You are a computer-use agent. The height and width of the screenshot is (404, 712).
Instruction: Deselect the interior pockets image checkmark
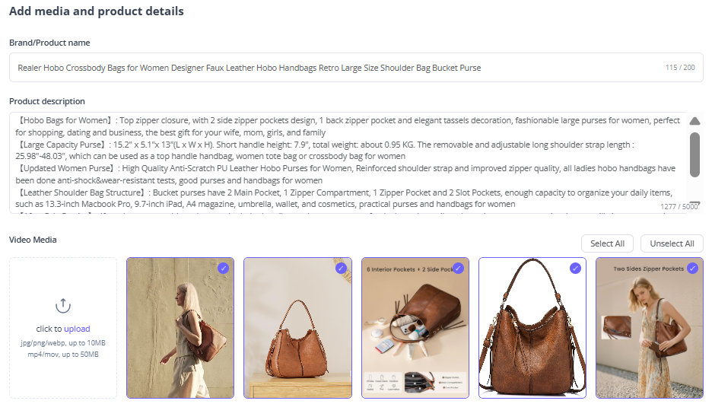pos(458,269)
